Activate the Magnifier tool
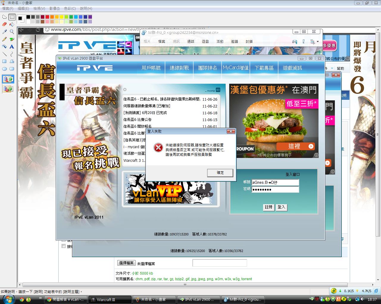This screenshot has width=381, height=304. 12,31
